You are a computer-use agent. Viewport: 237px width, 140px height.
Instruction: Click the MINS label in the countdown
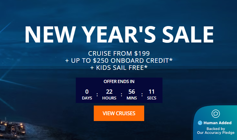tap(132, 98)
